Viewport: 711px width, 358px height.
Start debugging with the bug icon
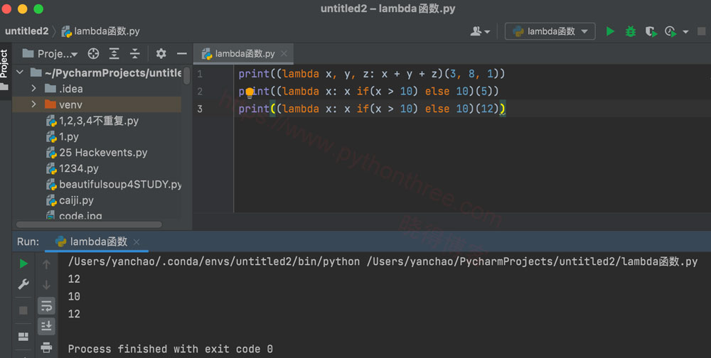(x=630, y=31)
